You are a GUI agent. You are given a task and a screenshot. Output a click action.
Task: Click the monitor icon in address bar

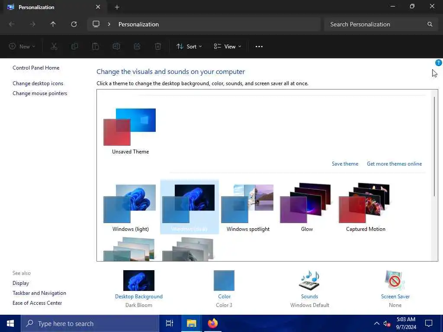(96, 24)
